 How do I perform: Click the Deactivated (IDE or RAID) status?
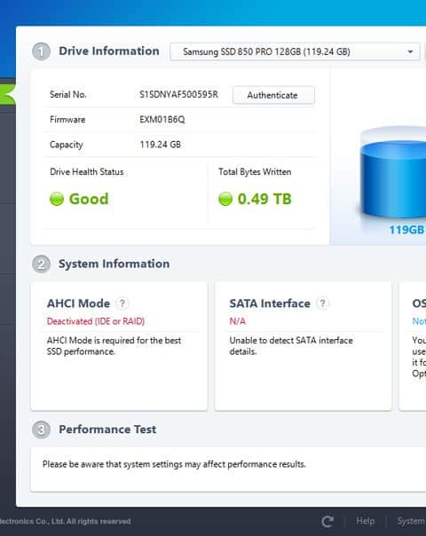96,321
